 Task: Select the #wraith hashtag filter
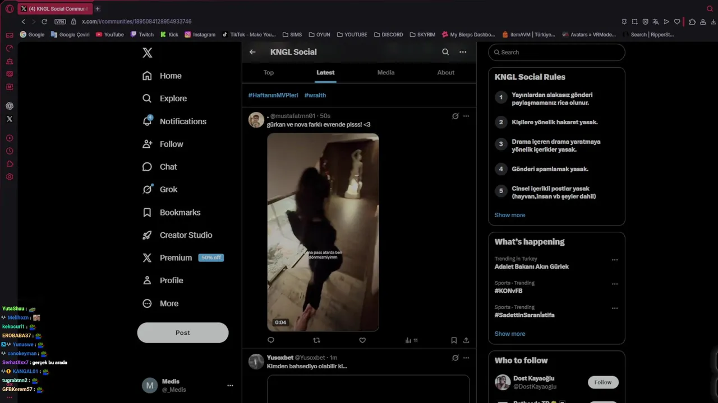pos(315,95)
